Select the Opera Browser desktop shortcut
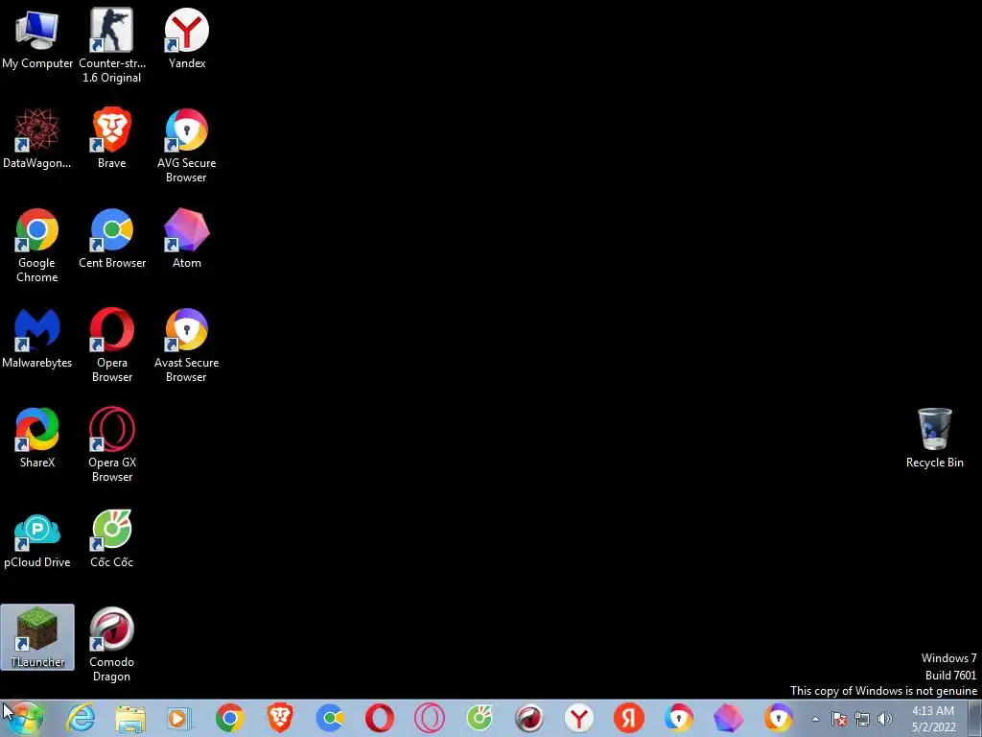The width and height of the screenshot is (982, 737). [111, 345]
